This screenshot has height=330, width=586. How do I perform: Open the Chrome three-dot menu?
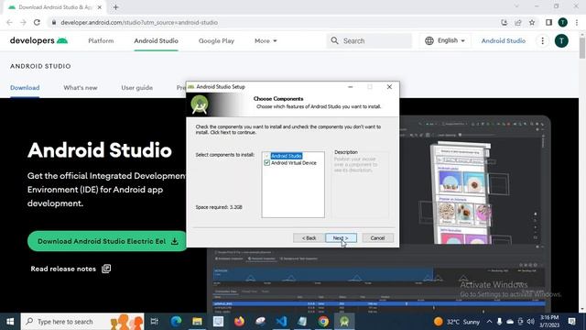(x=577, y=22)
